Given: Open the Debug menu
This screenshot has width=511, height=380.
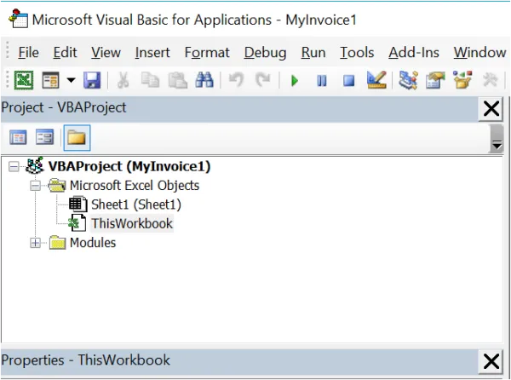Looking at the screenshot, I should [265, 53].
